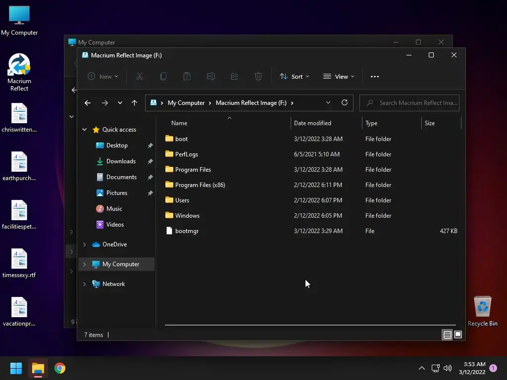Select vacationpr document on desktop

point(19,312)
